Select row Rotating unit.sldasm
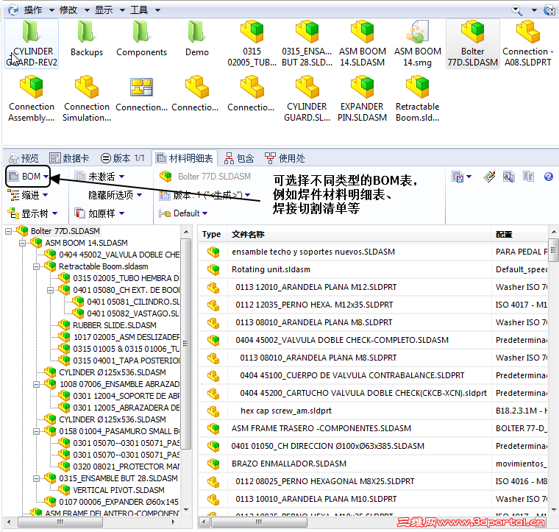Viewport: 559px width, 532px height. (373, 269)
